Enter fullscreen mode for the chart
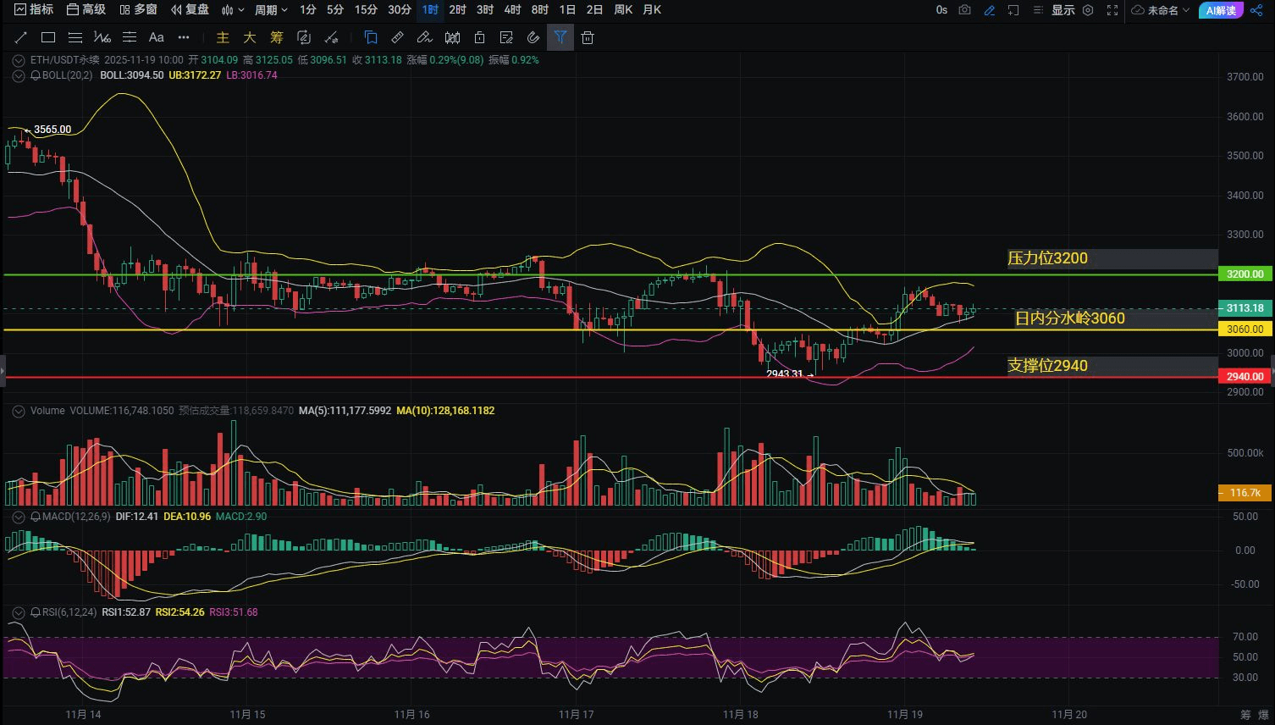 (x=1112, y=10)
